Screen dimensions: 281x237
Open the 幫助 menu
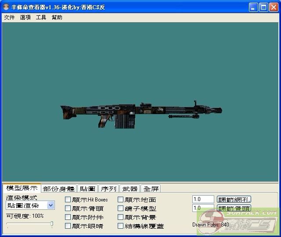pos(57,18)
